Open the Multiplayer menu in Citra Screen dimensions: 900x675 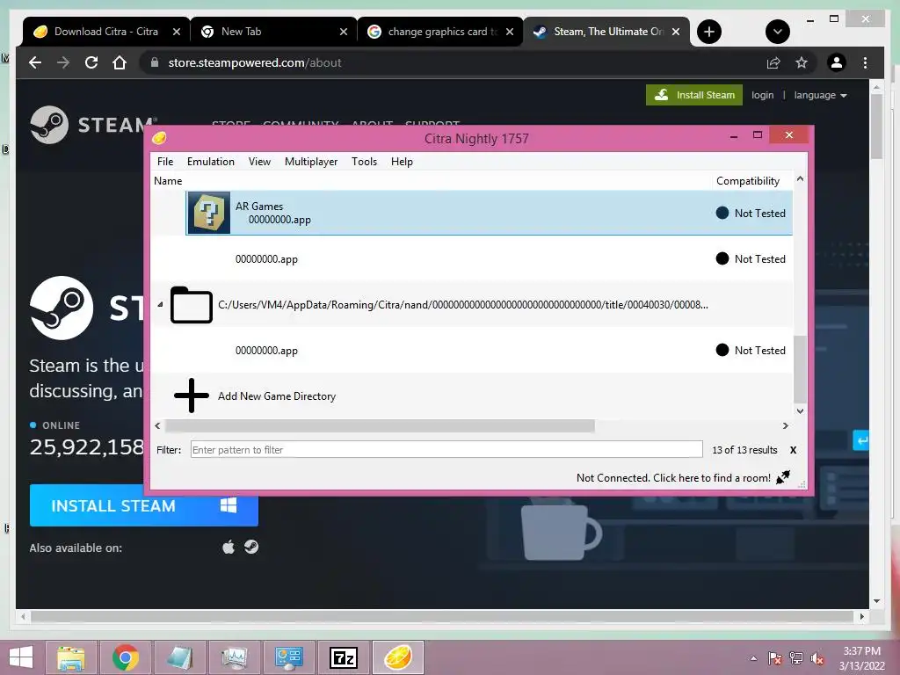pos(311,162)
